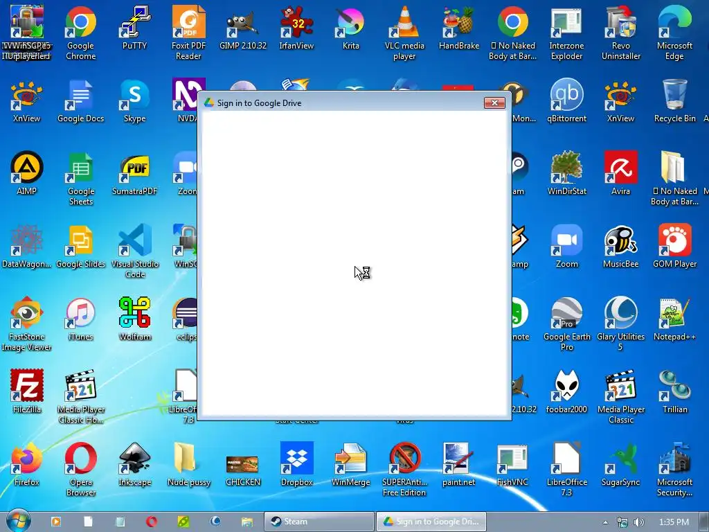The height and width of the screenshot is (532, 709).
Task: Show hidden system tray icons
Action: 605,522
